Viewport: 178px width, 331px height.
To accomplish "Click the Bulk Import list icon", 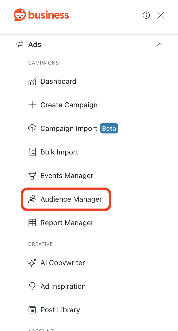I will [x=32, y=152].
